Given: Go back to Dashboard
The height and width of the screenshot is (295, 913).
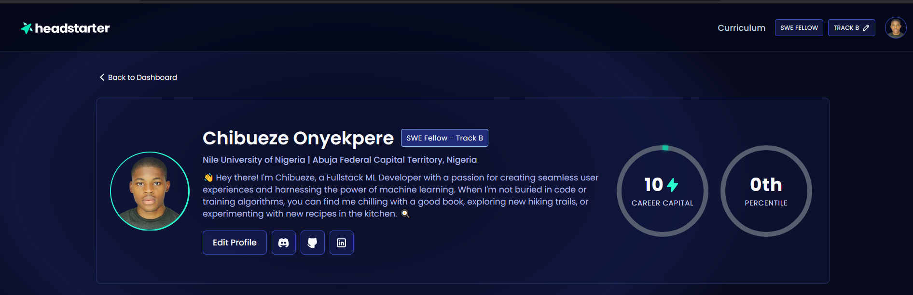Looking at the screenshot, I should [x=138, y=77].
